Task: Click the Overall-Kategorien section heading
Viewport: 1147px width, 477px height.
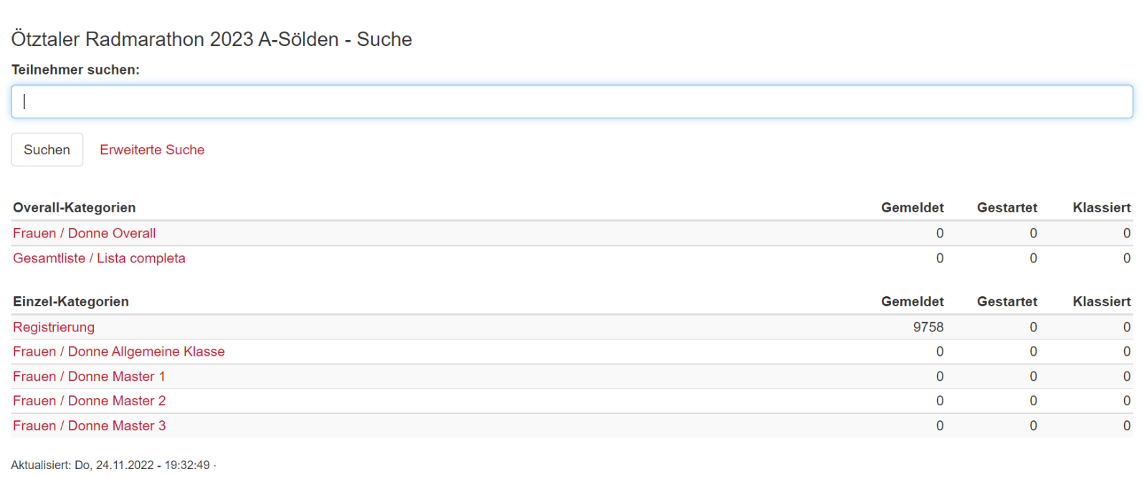Action: coord(74,208)
